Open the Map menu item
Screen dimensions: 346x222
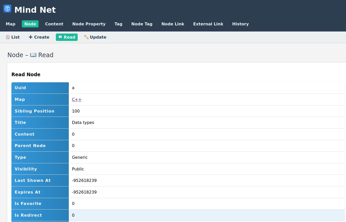point(11,24)
